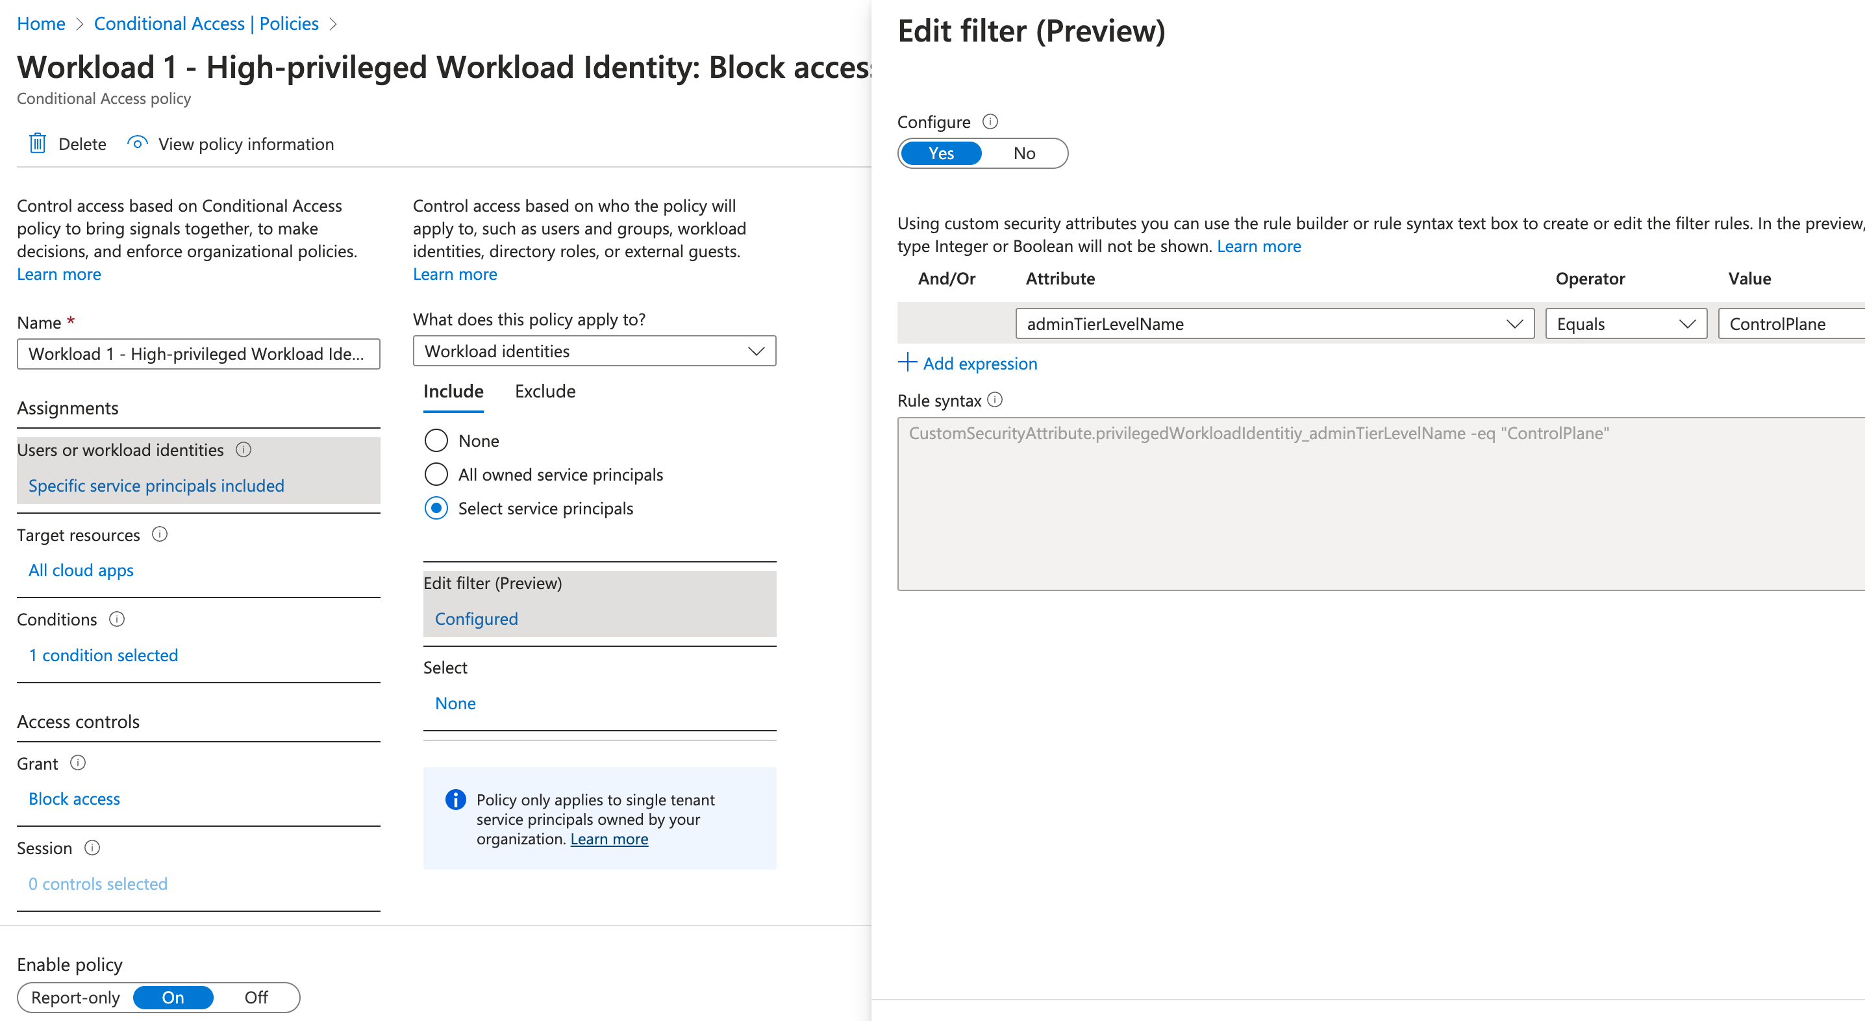Viewport: 1865px width, 1021px height.
Task: Set Configure toggle to Yes
Action: click(x=940, y=153)
